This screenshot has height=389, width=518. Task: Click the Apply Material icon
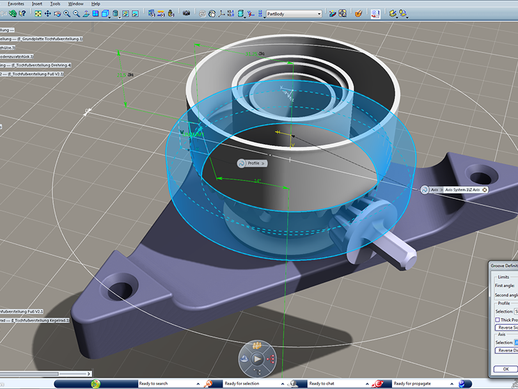pyautogui.click(x=358, y=13)
